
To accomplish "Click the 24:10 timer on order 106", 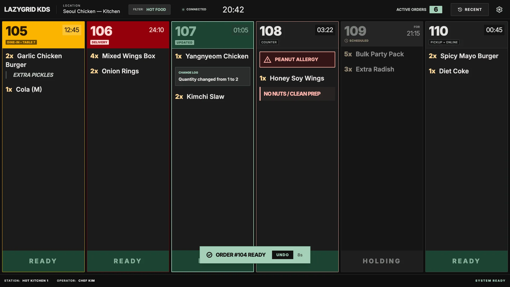I will 156,30.
